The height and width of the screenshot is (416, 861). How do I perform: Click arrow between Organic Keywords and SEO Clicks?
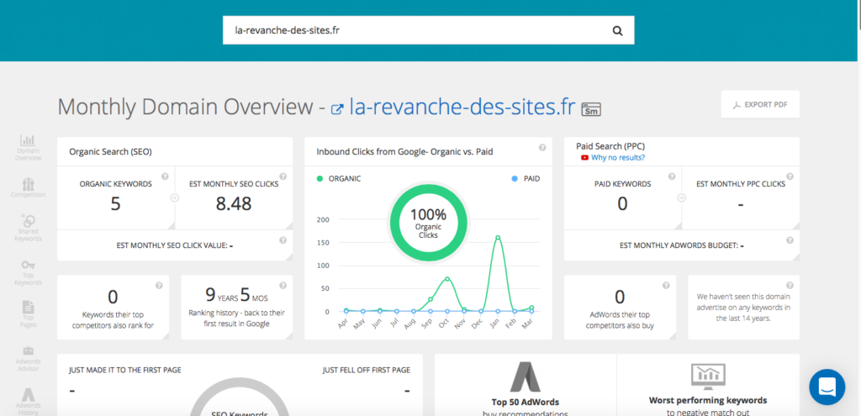175,197
